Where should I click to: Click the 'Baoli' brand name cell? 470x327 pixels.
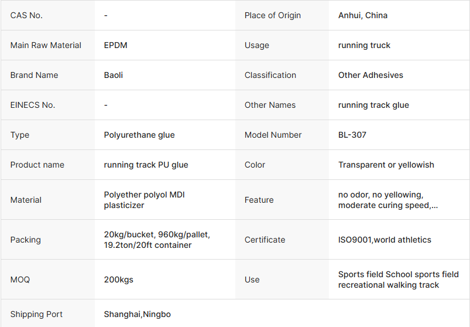coord(114,75)
